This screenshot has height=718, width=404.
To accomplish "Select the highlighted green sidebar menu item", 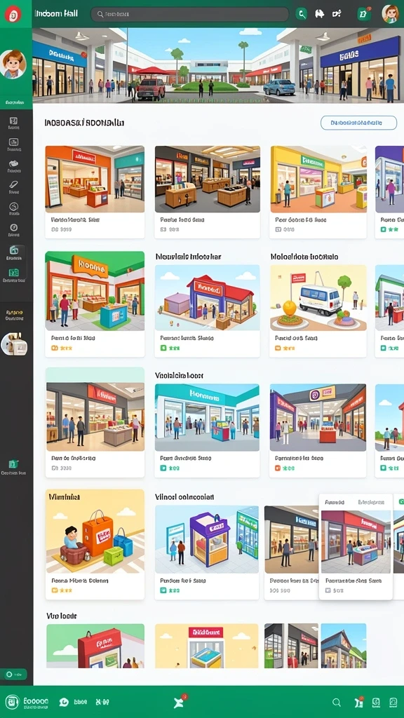I will [x=14, y=252].
